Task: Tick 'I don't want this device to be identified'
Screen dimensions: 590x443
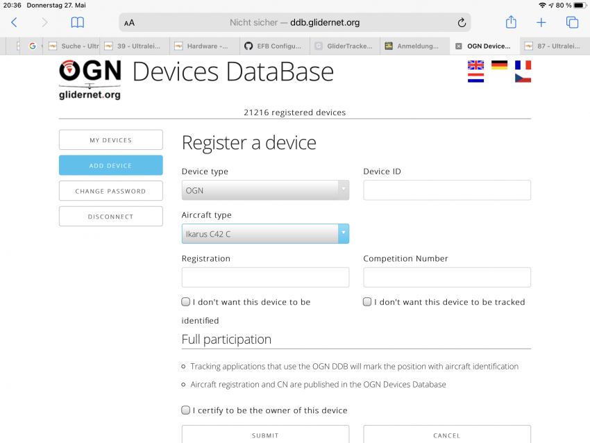Action: click(x=185, y=302)
